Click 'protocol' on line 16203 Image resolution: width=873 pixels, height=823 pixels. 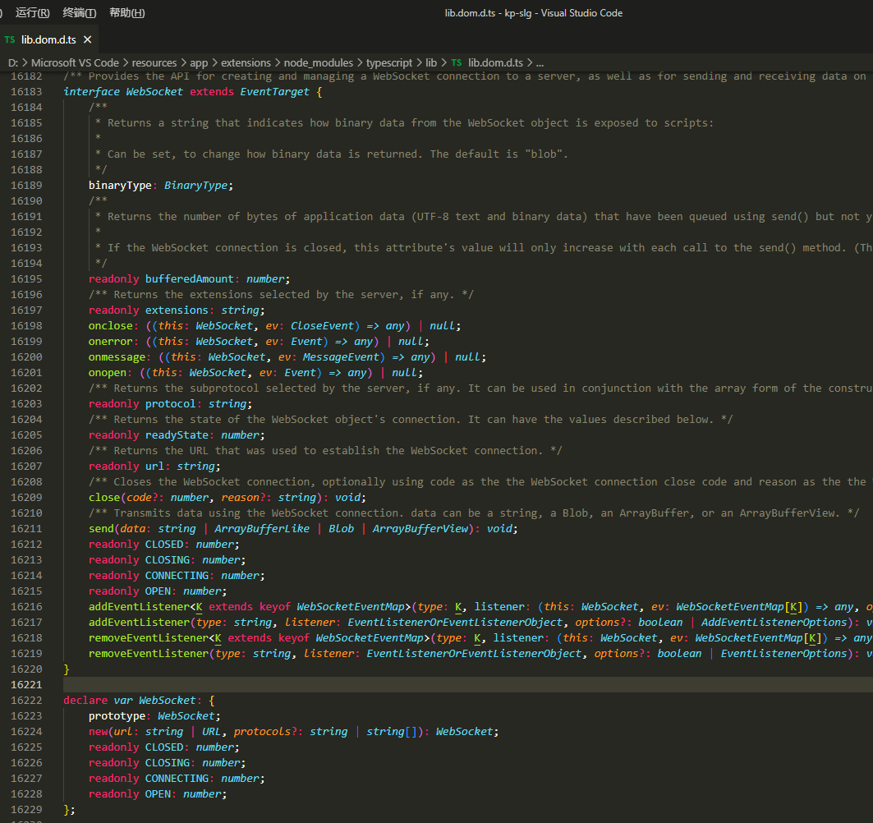[x=170, y=403]
